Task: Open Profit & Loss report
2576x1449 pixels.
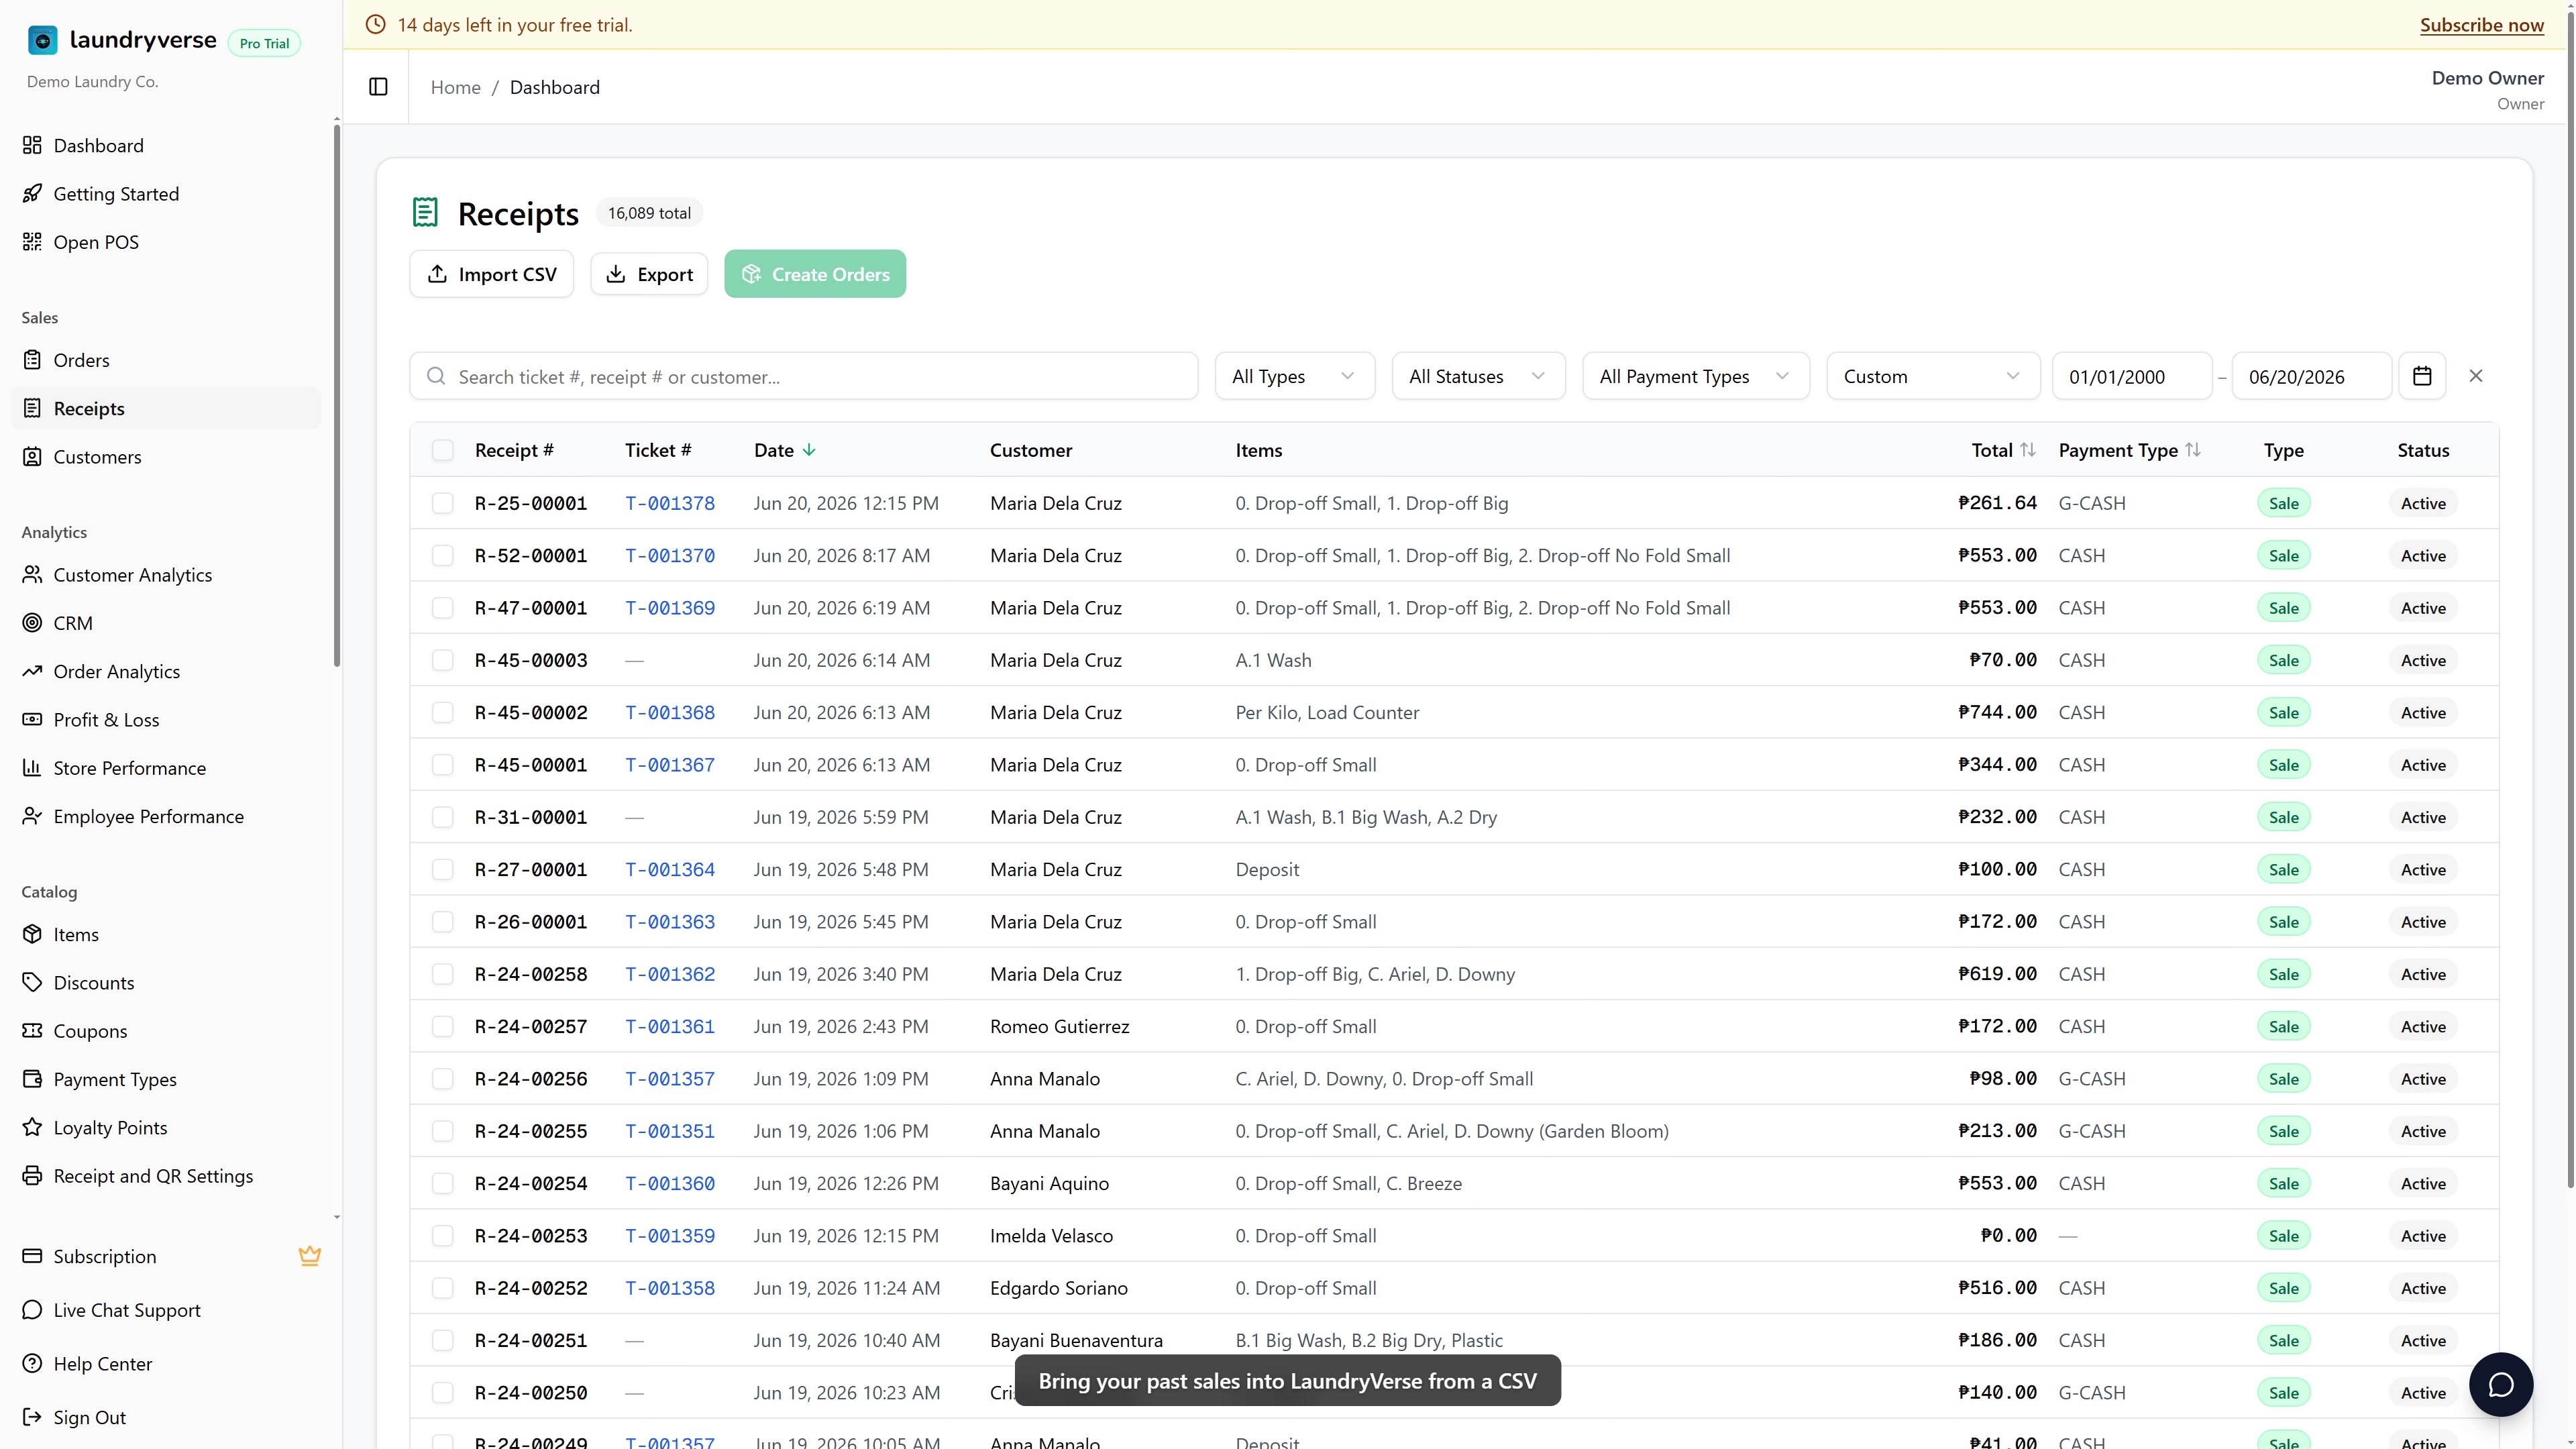Action: click(166, 720)
